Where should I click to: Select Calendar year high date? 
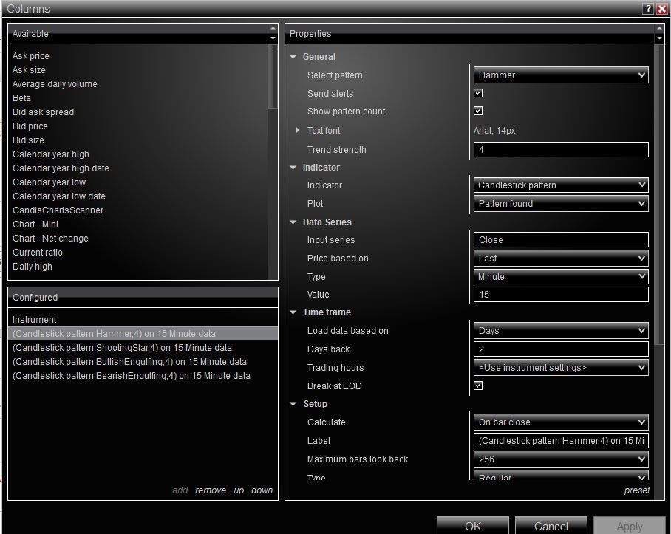pyautogui.click(x=61, y=168)
